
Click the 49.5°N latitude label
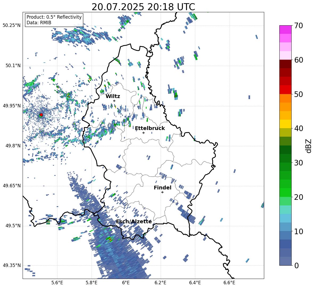click(x=13, y=226)
